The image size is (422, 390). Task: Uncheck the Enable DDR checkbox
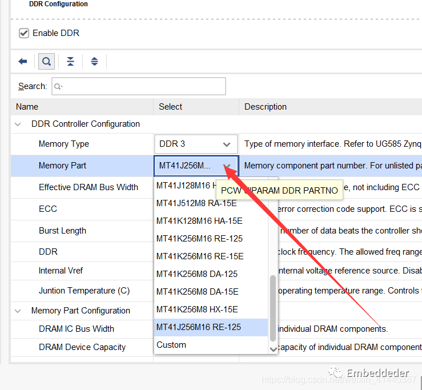pyautogui.click(x=24, y=33)
